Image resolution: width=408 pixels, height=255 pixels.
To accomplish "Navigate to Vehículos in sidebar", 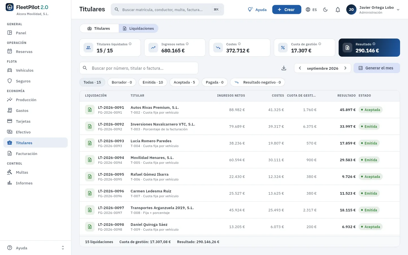I will tap(35, 70).
